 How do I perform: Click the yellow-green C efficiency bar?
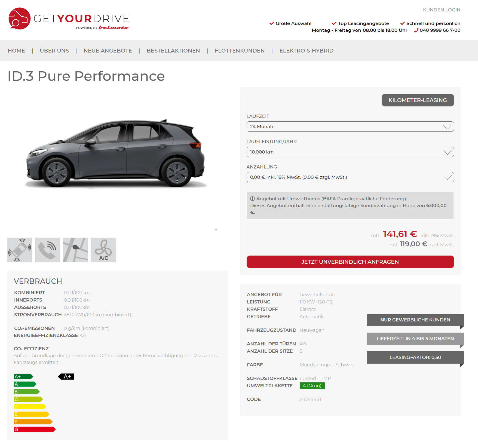click(x=29, y=399)
